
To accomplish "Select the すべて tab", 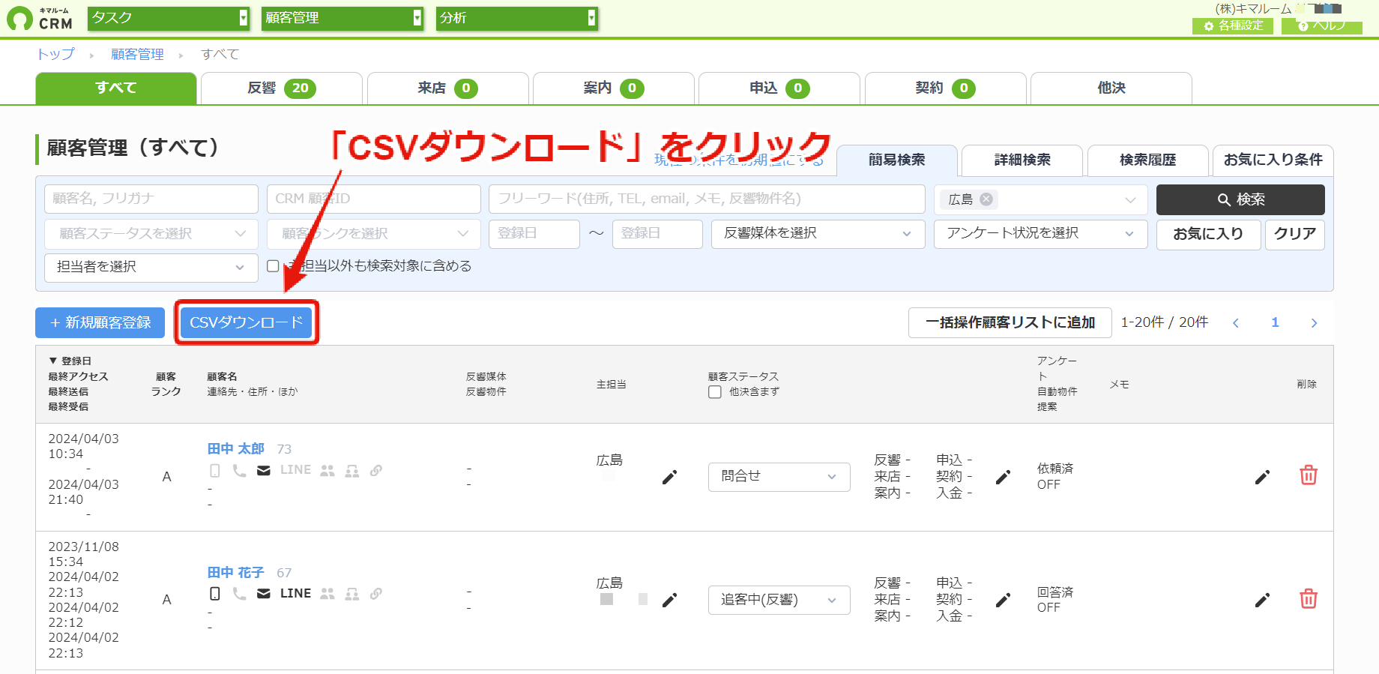I will pyautogui.click(x=116, y=88).
